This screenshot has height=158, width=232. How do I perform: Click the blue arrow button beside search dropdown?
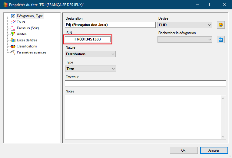[221, 39]
